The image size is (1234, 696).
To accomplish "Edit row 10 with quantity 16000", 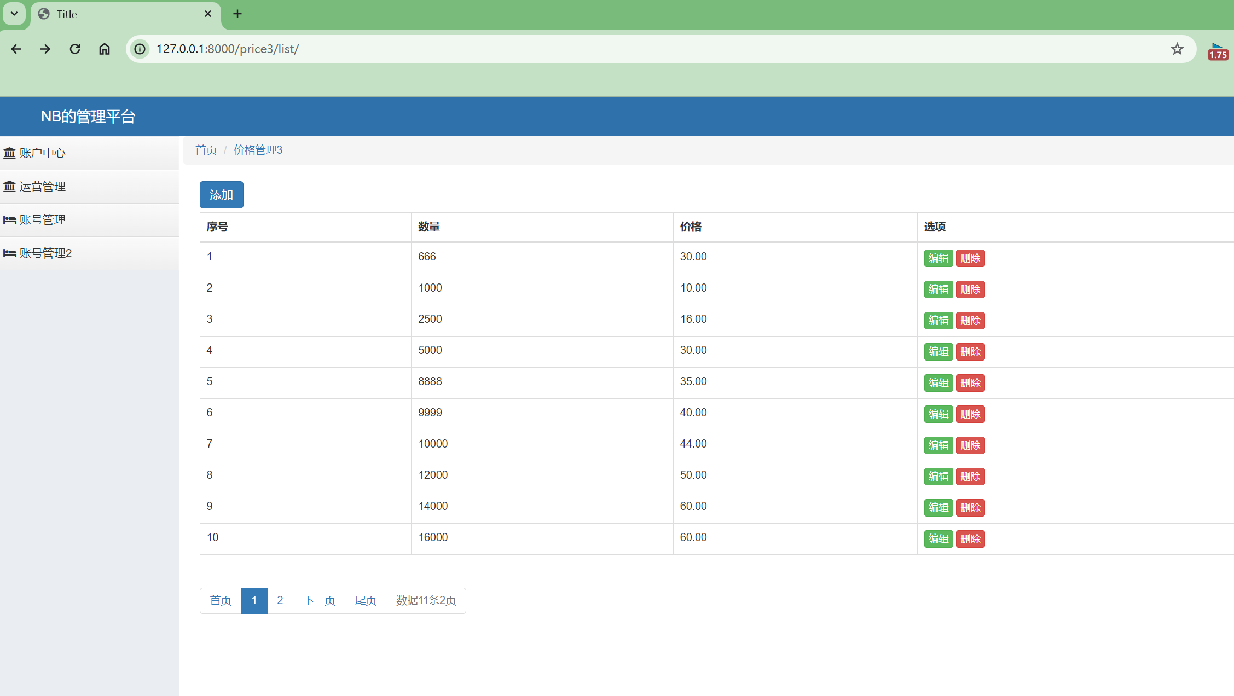I will coord(938,539).
